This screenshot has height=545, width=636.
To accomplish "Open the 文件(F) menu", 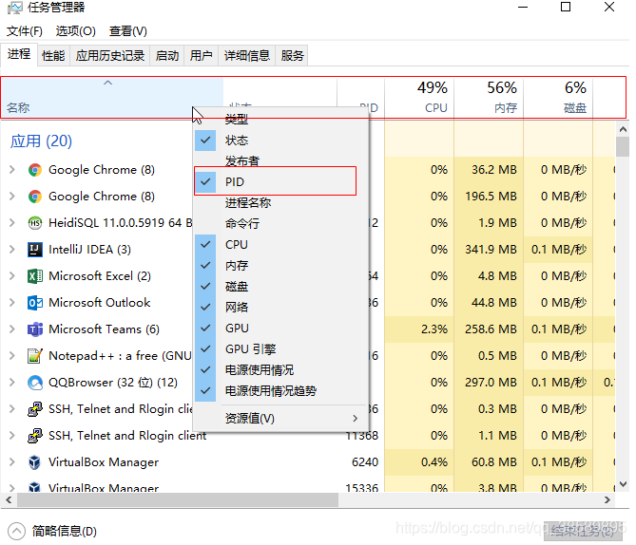I will tap(25, 31).
